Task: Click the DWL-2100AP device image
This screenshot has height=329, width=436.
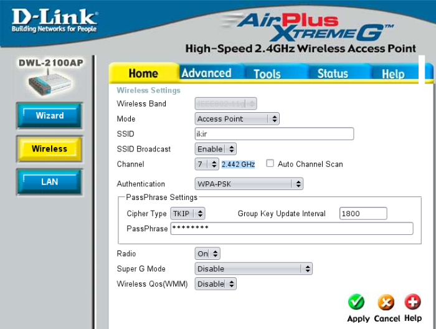Action: [x=47, y=82]
